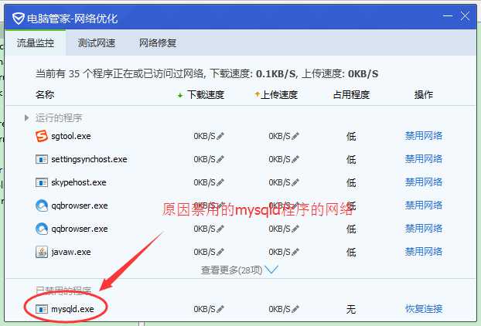This screenshot has height=326, width=481.
Task: Minimize the 网络优化 window
Action: (x=448, y=16)
